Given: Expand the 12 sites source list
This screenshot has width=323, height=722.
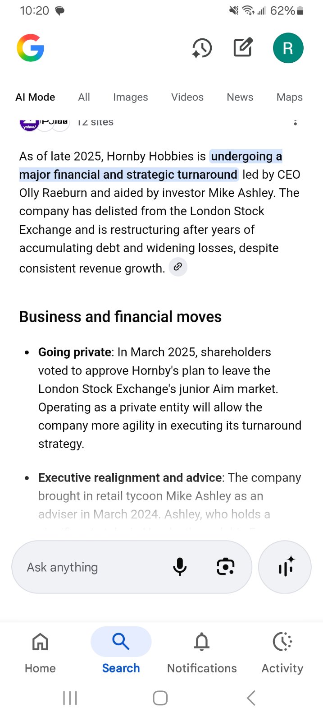Looking at the screenshot, I should point(67,122).
